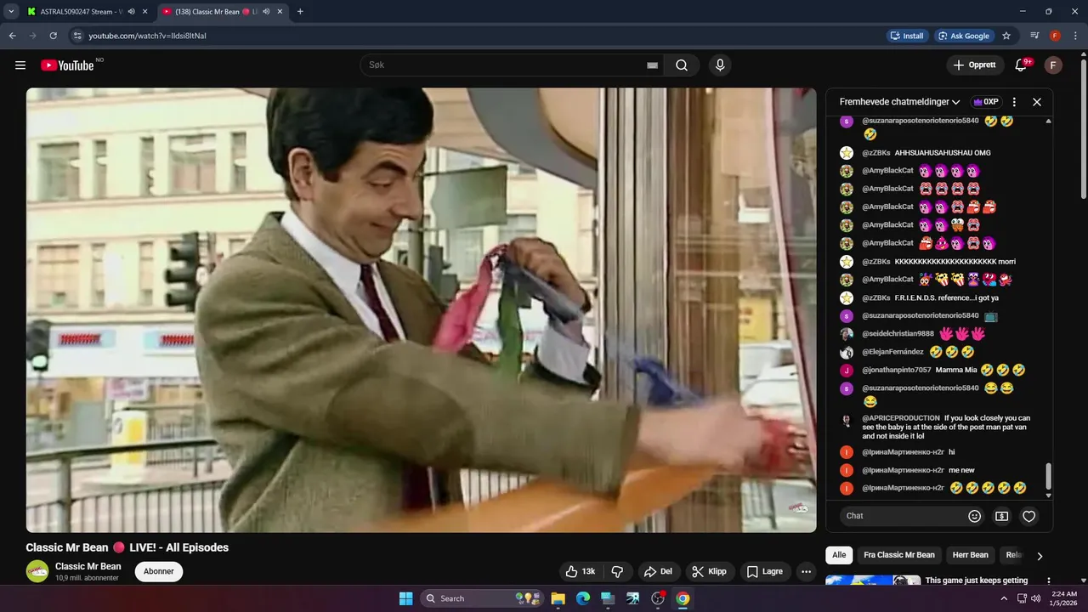Open options for 'This game just keeps getting' video
The height and width of the screenshot is (612, 1088).
click(1047, 581)
